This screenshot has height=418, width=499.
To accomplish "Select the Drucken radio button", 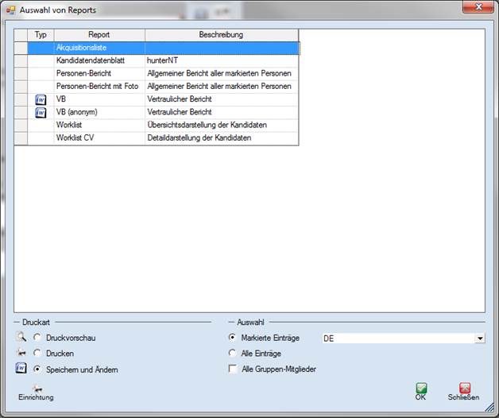I will pyautogui.click(x=37, y=354).
